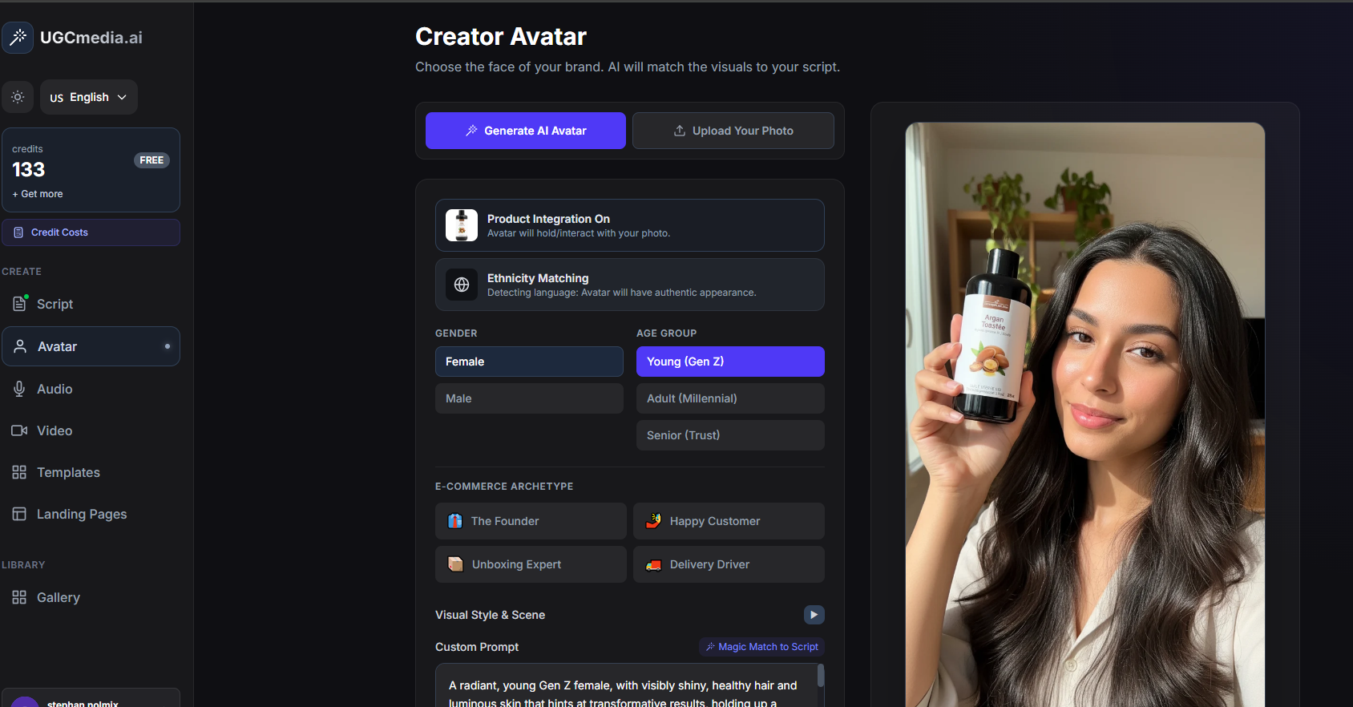Click the product bottle thumbnail icon
Viewport: 1353px width, 707px height.
(x=462, y=225)
